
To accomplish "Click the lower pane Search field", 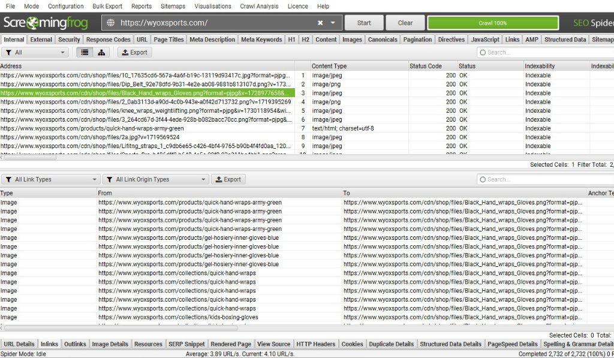I will [x=546, y=179].
